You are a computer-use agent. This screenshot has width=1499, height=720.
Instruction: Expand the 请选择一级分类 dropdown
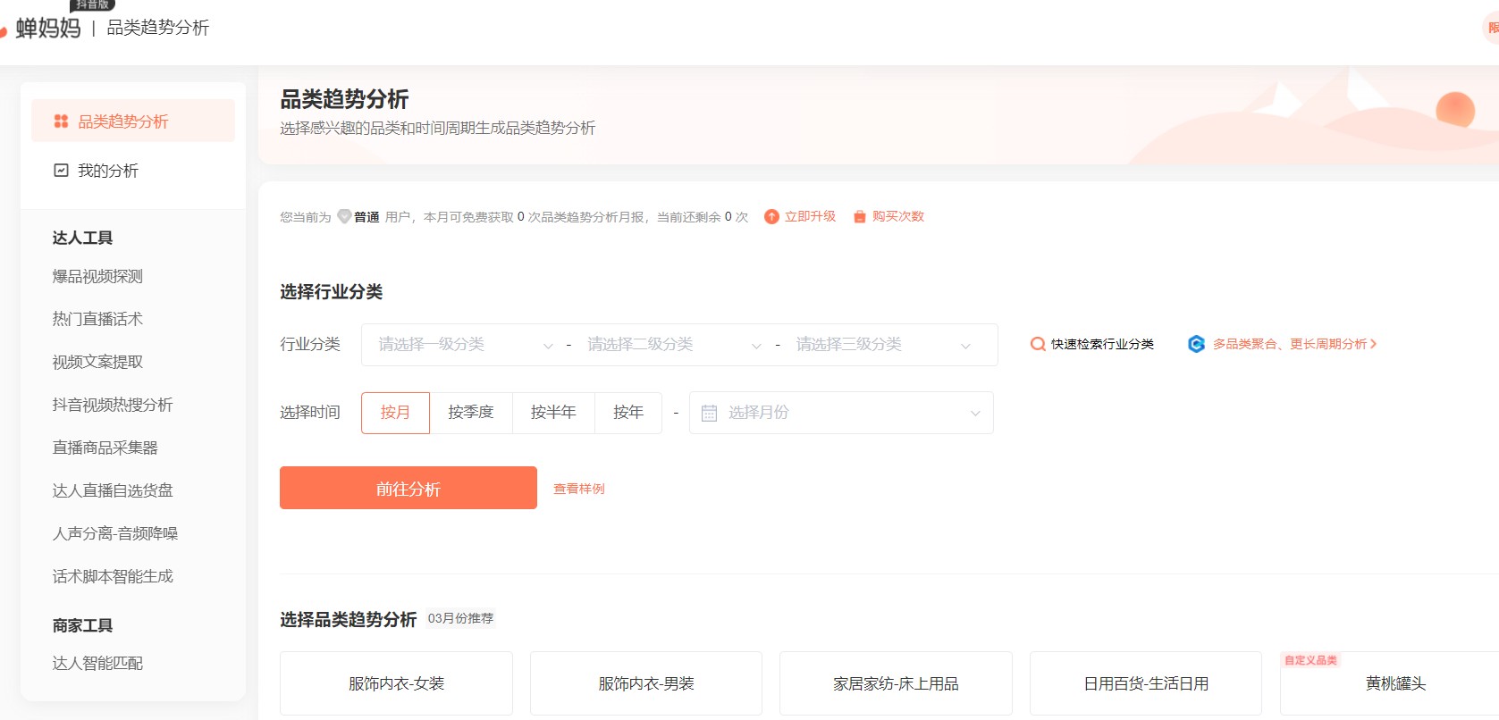pyautogui.click(x=465, y=345)
